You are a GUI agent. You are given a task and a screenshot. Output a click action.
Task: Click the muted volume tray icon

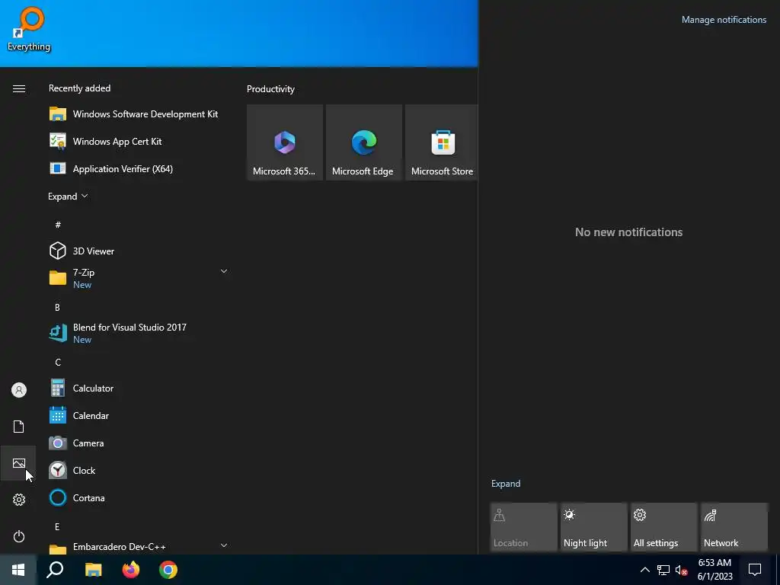click(681, 570)
